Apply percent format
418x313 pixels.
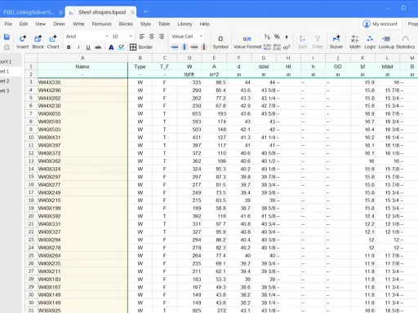(277, 37)
